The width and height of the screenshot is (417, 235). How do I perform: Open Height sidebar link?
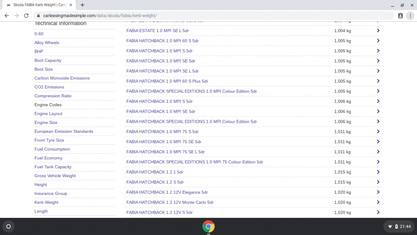pos(41,184)
